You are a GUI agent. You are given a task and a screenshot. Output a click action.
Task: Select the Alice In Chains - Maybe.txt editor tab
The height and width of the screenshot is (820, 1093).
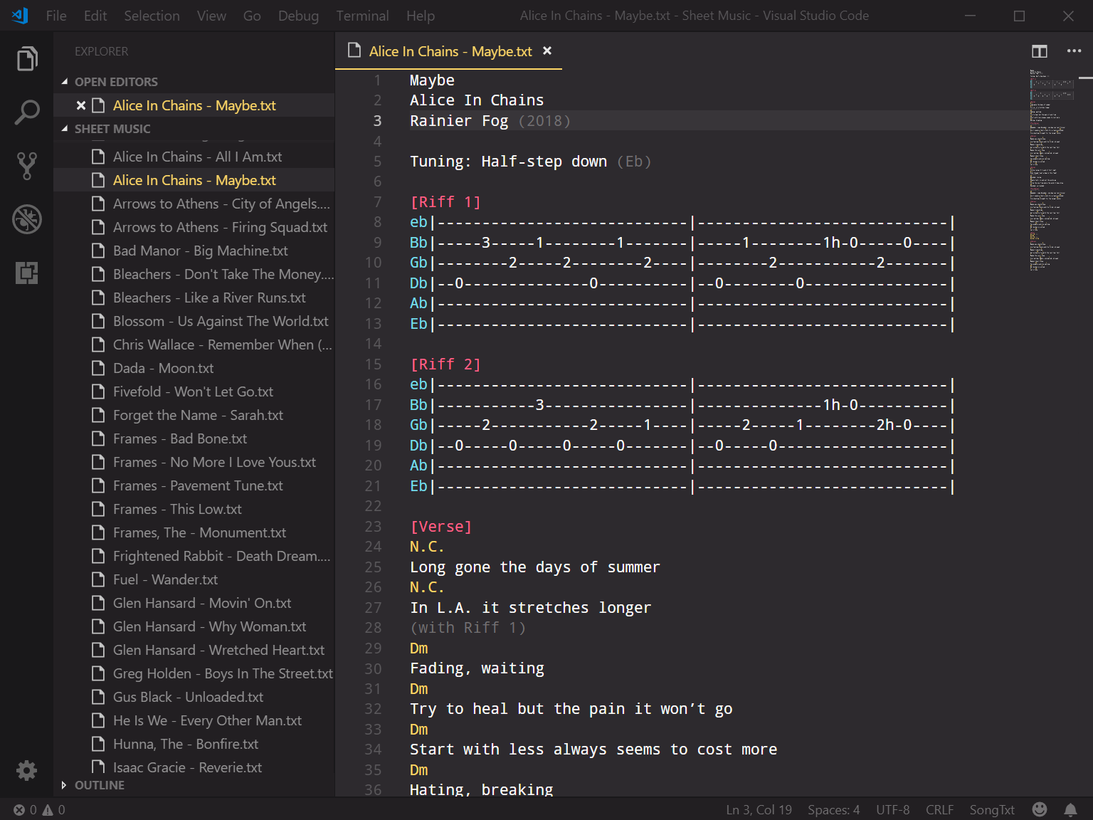coord(449,51)
